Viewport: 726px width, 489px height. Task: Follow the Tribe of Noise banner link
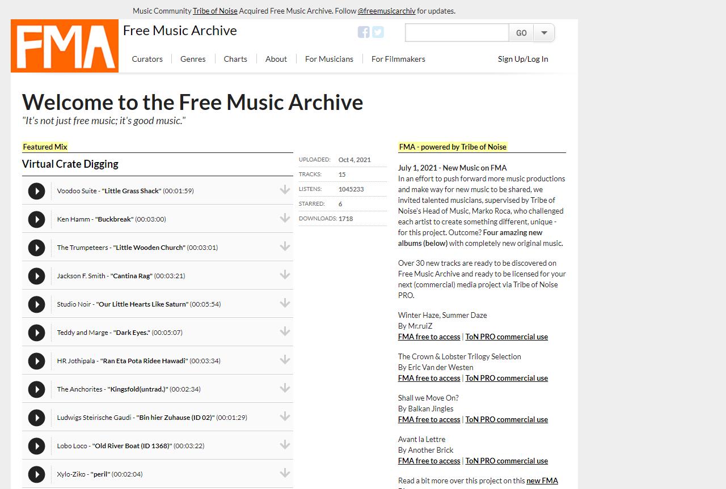[215, 11]
